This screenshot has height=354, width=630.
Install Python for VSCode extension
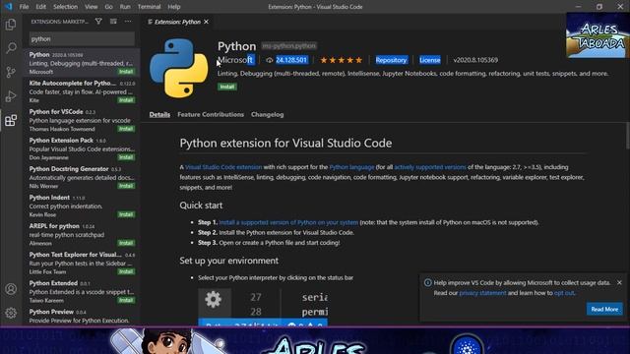(x=126, y=129)
